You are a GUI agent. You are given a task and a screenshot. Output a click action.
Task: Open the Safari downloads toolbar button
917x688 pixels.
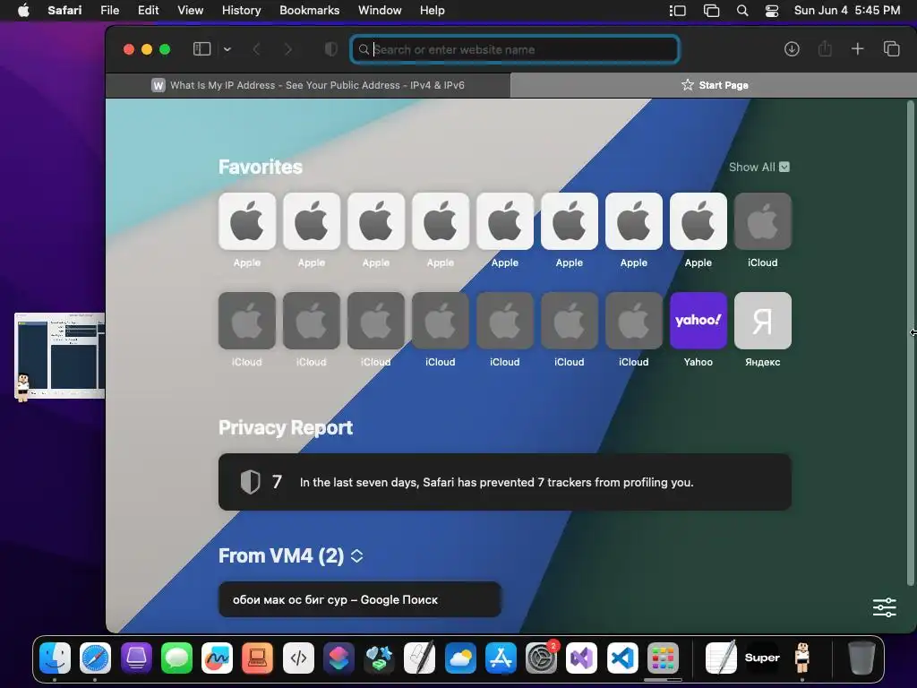[x=792, y=49]
